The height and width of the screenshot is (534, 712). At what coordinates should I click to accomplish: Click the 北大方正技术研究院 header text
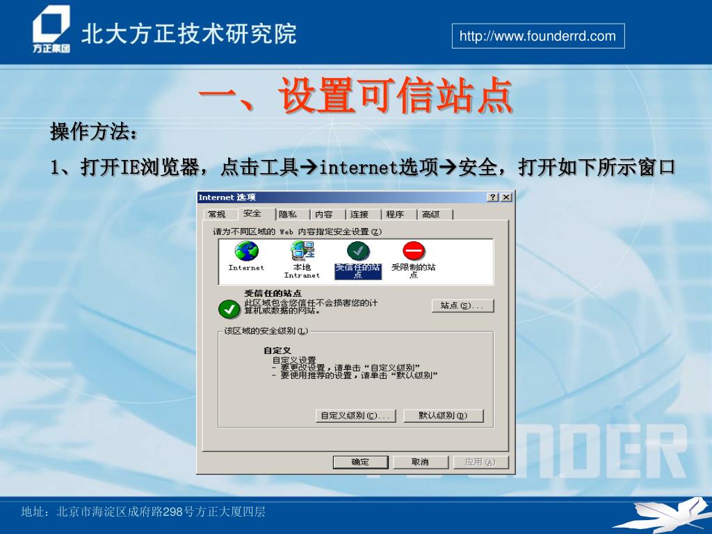[x=189, y=33]
